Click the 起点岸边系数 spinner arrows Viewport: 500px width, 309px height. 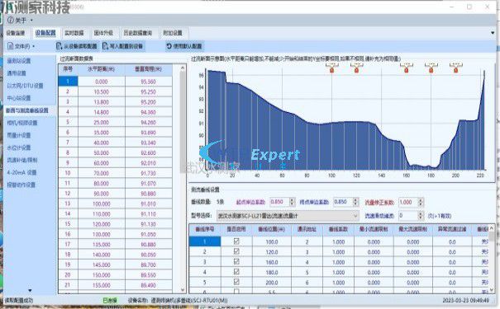(x=292, y=202)
